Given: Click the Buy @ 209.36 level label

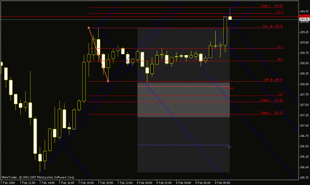Looking at the screenshot, I should 273,26.
